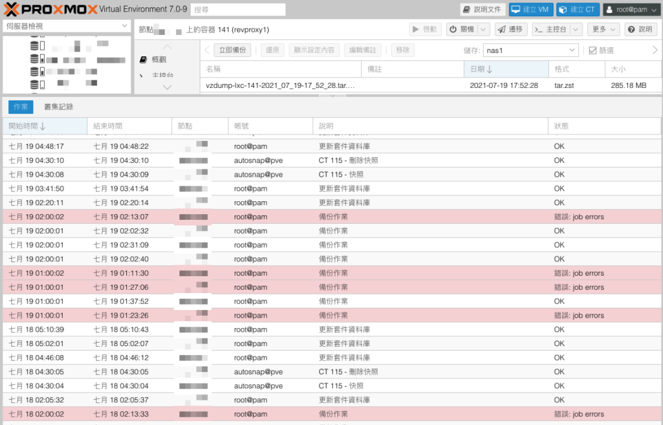Select task started 七月 18 04:46:08
This screenshot has height=425, width=663.
(x=331, y=358)
